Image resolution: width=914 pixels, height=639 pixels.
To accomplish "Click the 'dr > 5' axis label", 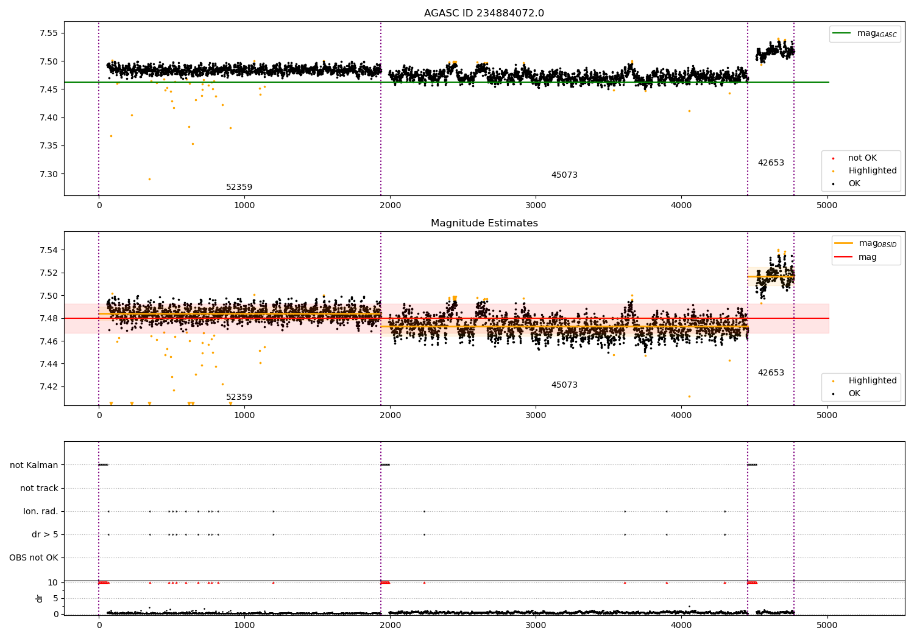I will [45, 534].
